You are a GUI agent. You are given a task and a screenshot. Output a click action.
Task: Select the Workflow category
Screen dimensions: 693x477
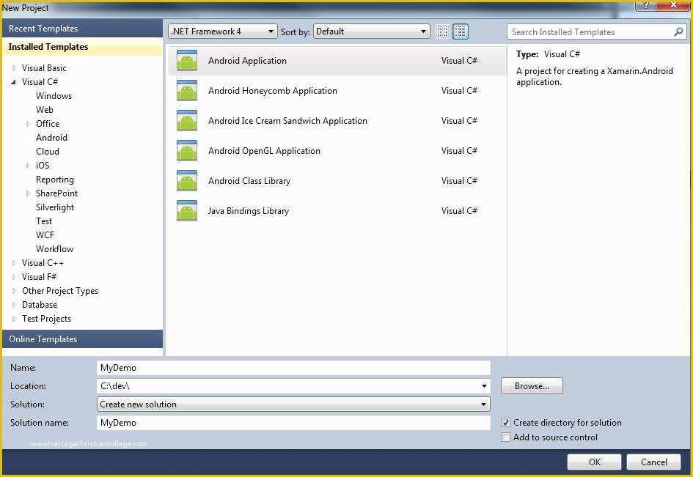[54, 248]
